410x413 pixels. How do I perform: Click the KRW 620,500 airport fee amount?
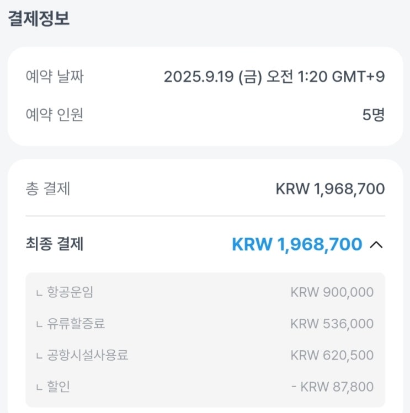332,355
